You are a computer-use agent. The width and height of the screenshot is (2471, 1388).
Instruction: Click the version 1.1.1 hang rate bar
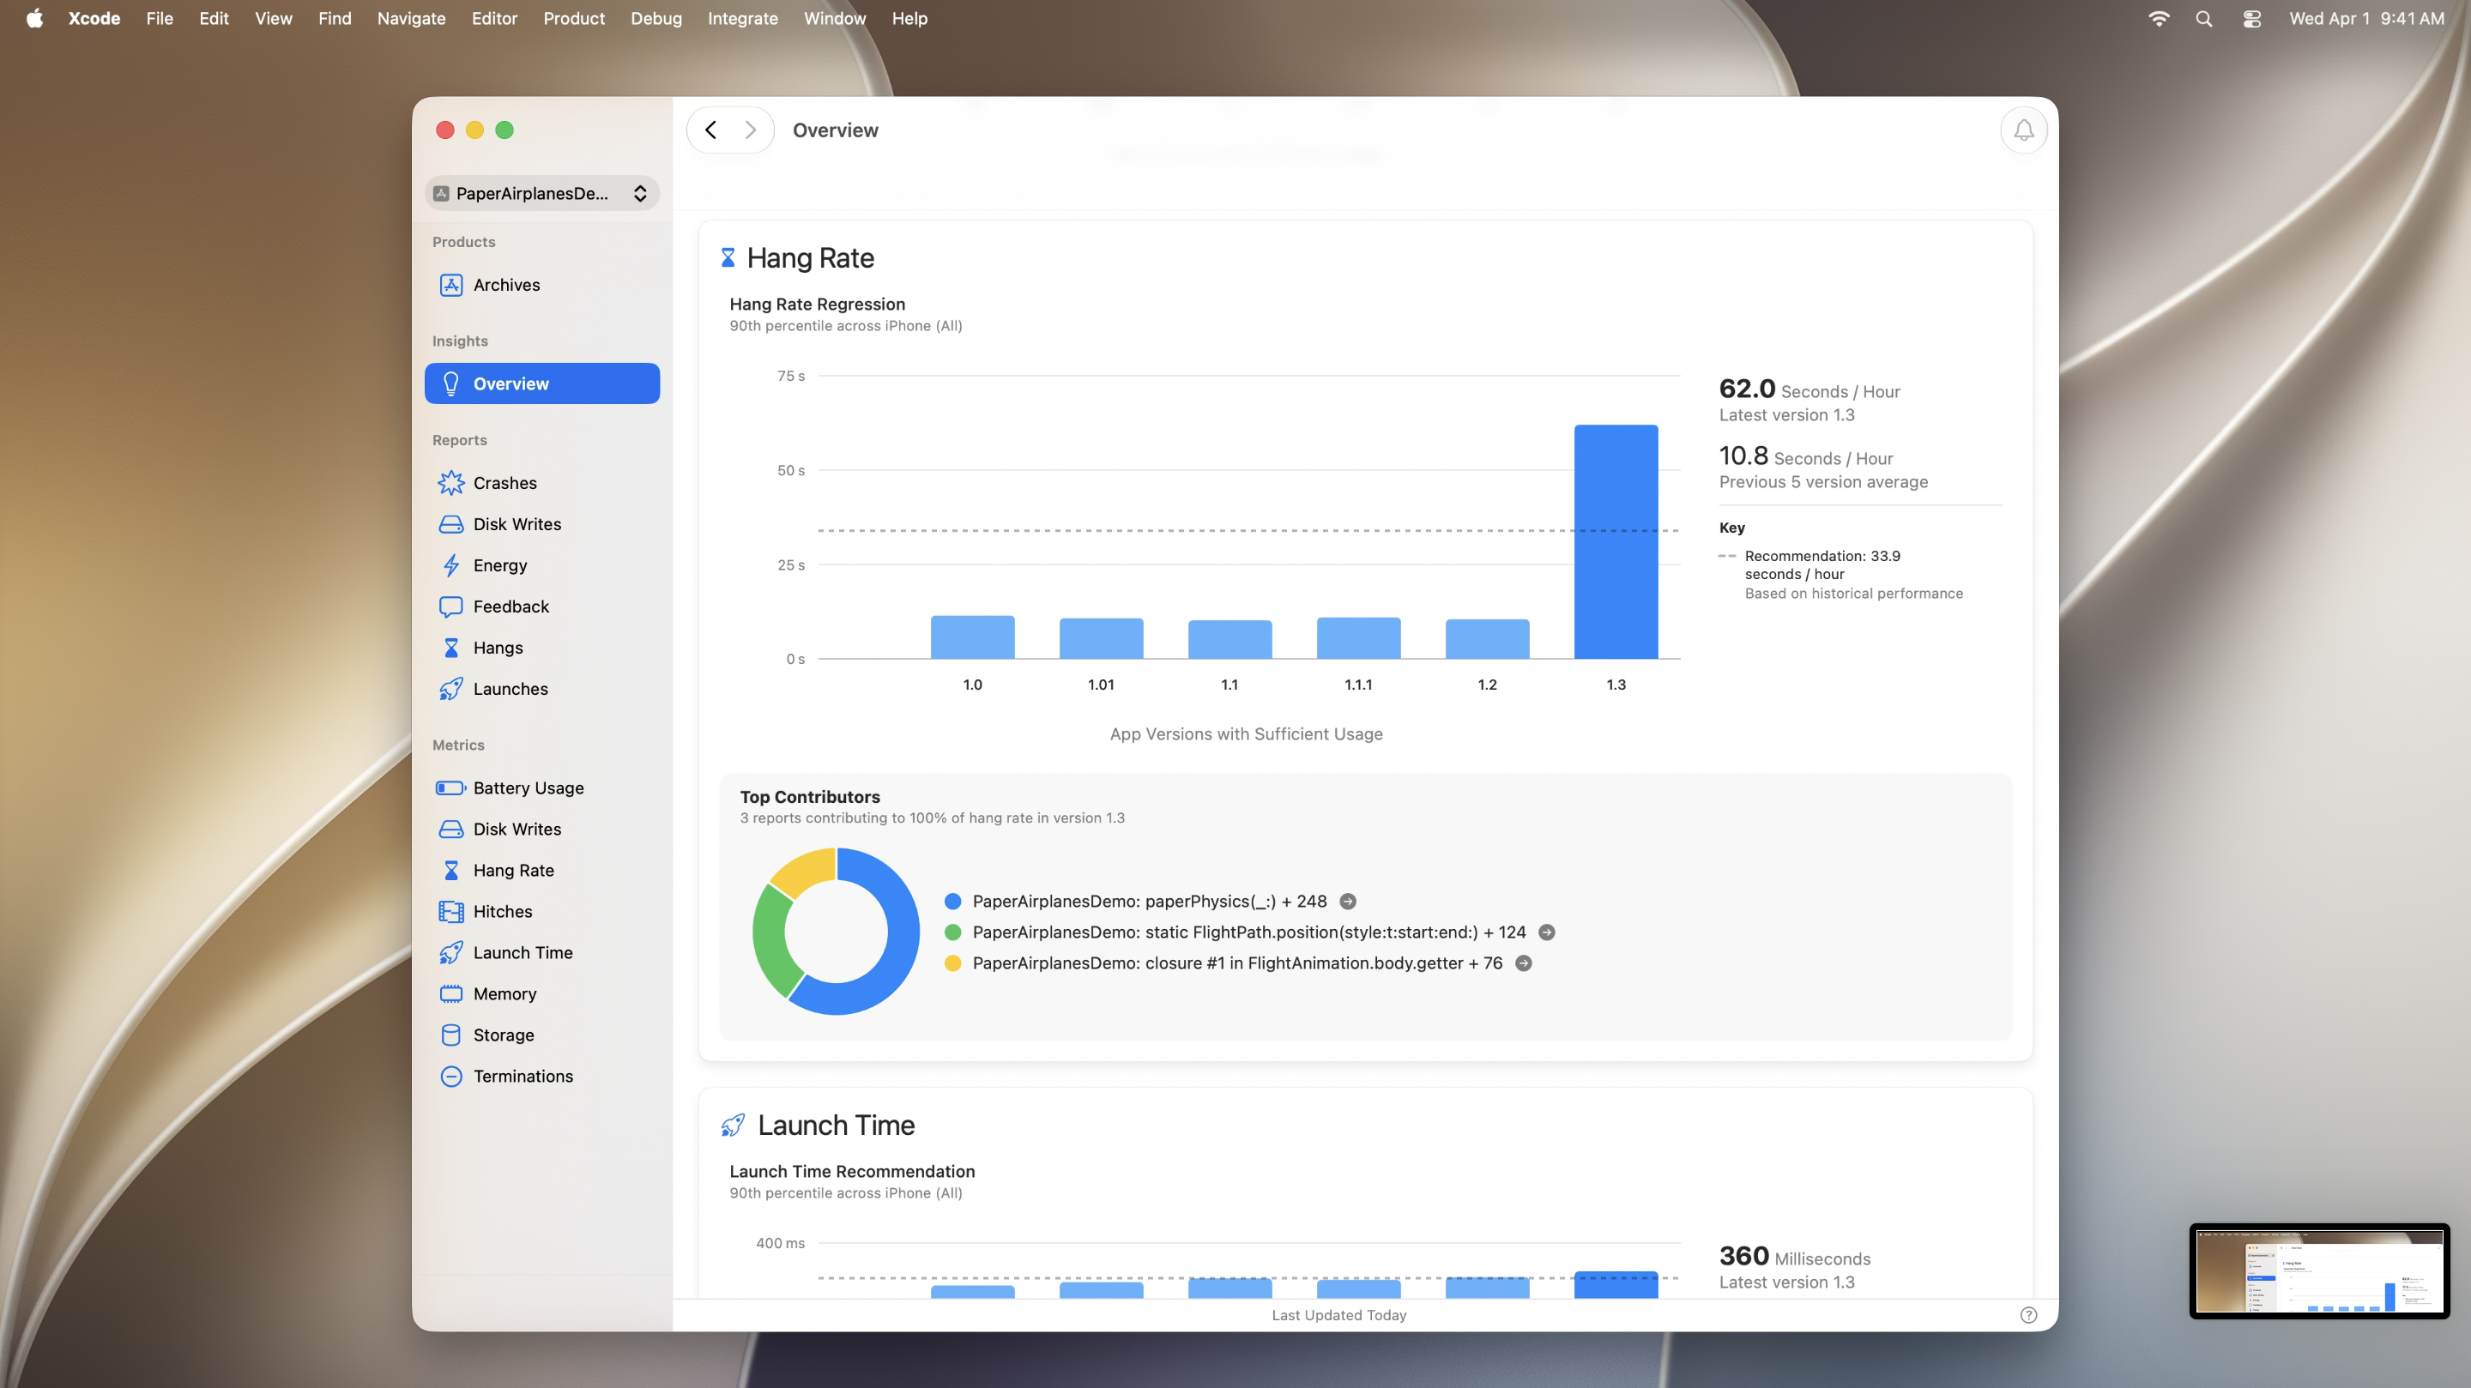click(1358, 639)
